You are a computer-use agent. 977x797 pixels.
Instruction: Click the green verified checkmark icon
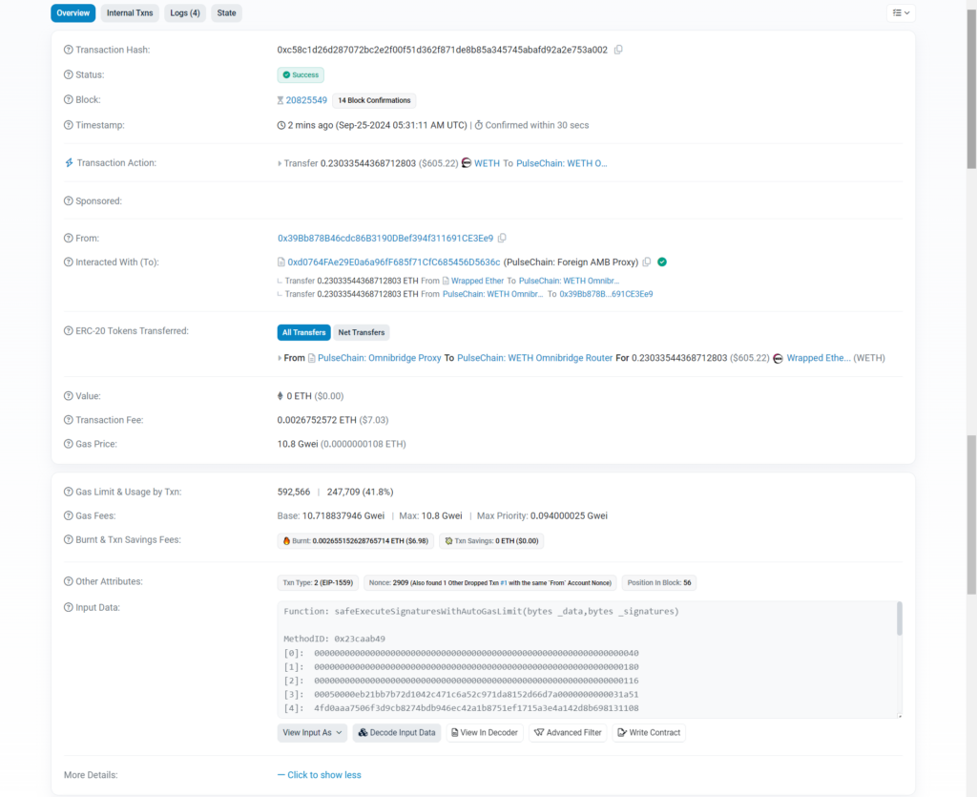tap(662, 262)
